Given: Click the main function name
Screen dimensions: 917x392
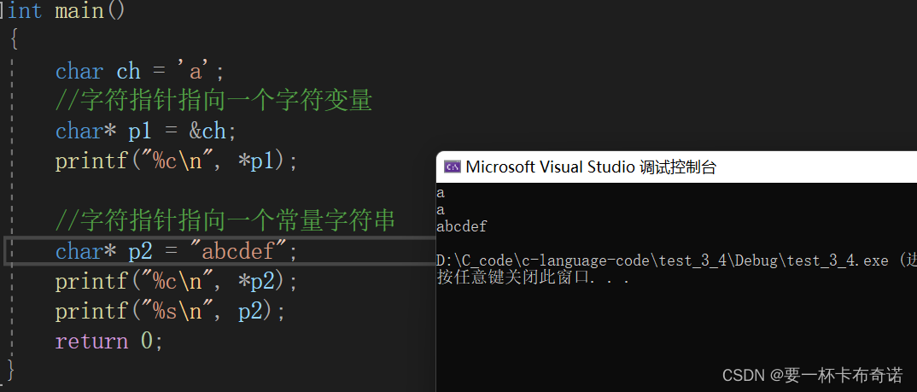Looking at the screenshot, I should [x=79, y=10].
